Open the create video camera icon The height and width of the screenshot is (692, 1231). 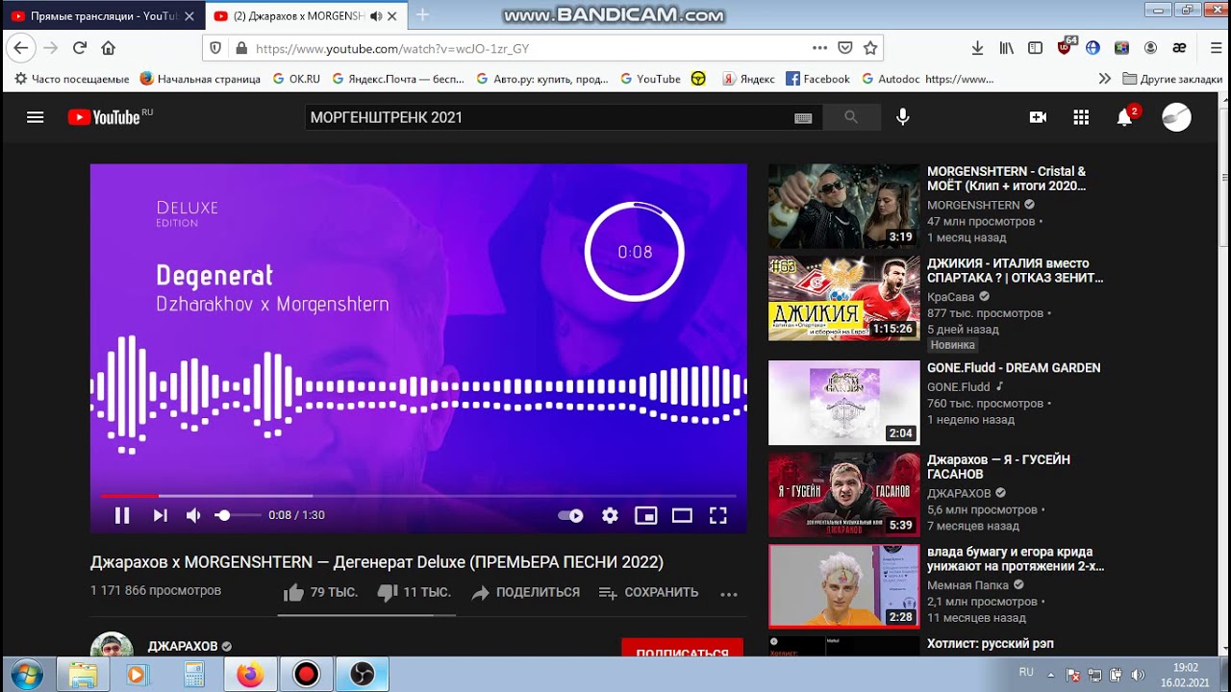coord(1038,117)
